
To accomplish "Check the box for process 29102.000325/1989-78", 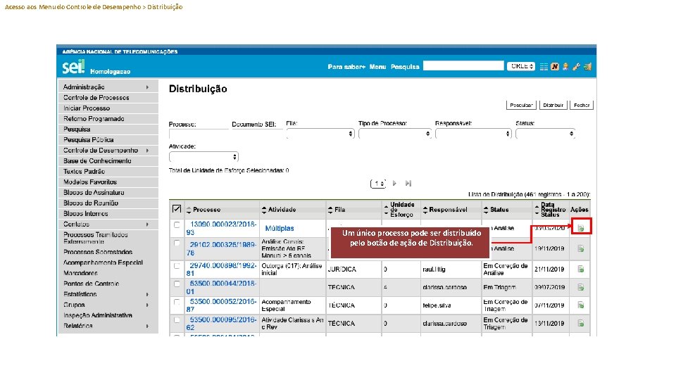I will coord(177,243).
